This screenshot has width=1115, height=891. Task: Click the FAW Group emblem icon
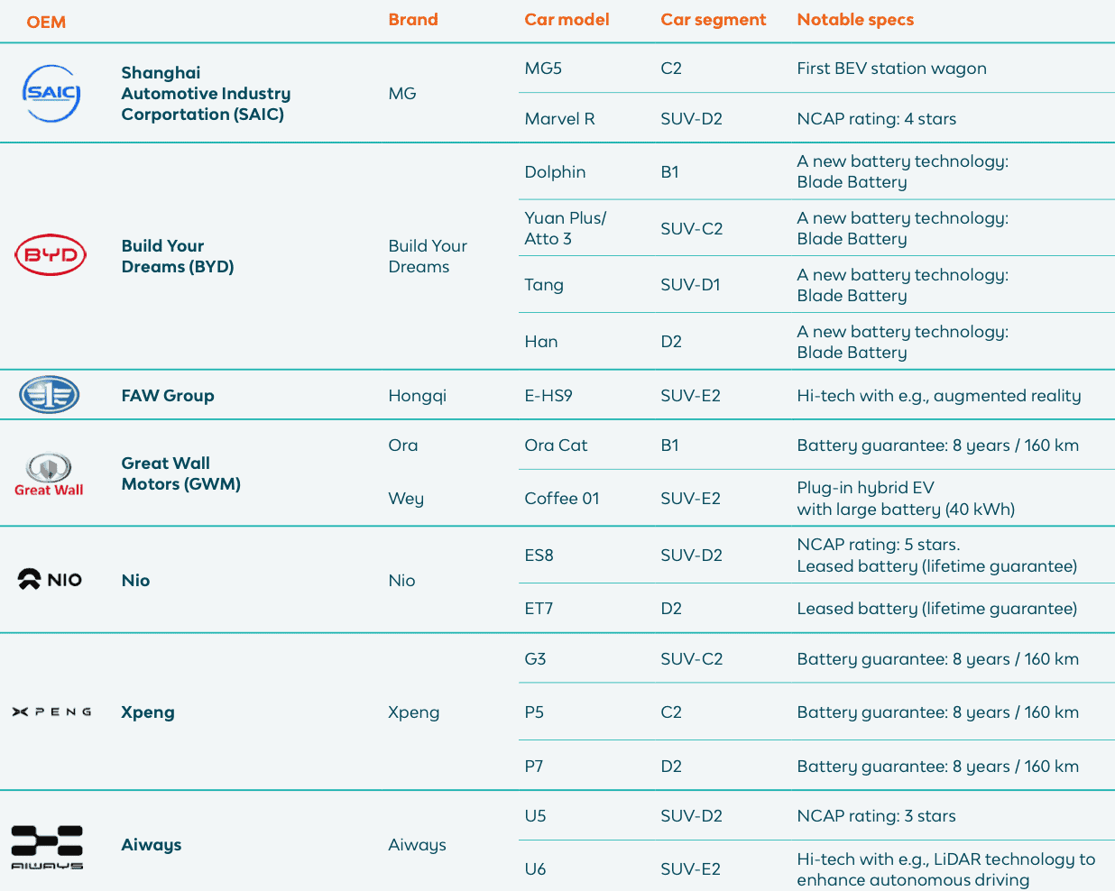click(50, 395)
